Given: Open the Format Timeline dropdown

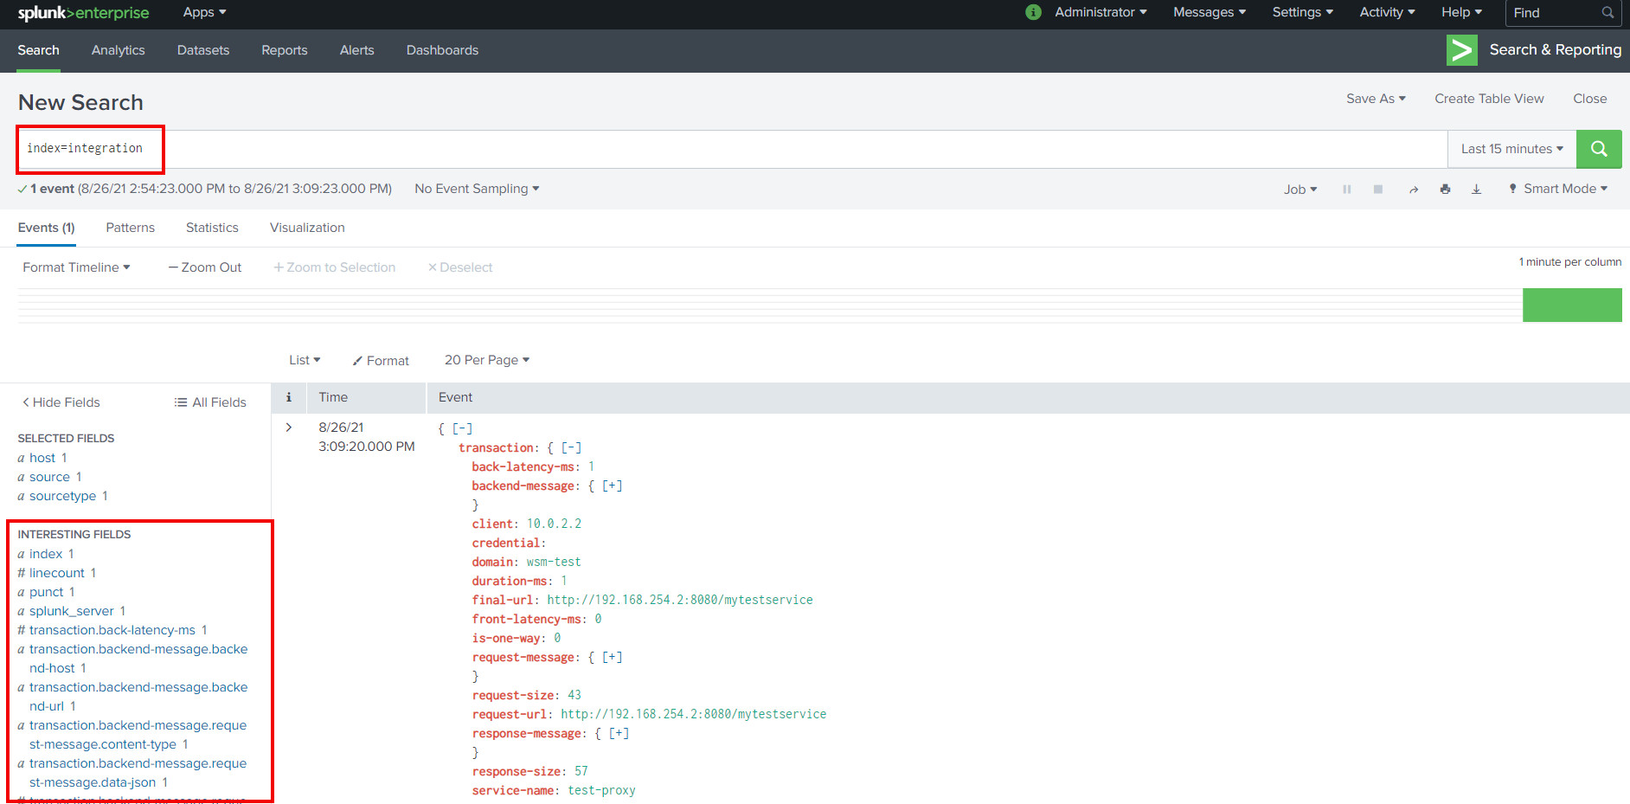Looking at the screenshot, I should (x=76, y=267).
